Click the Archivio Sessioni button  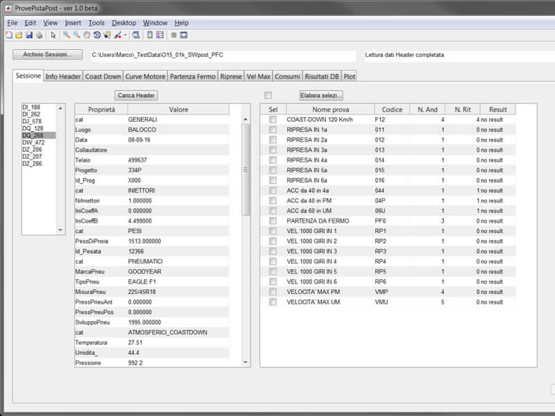tap(47, 55)
